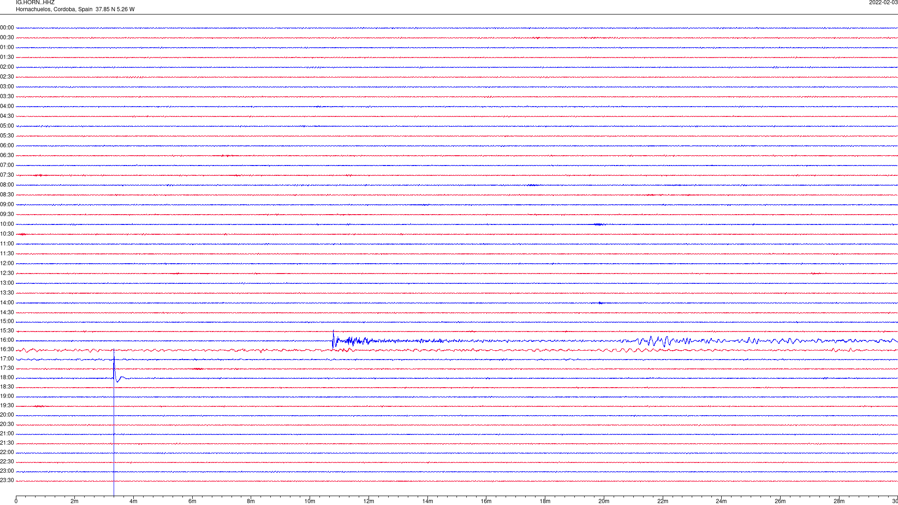Click the 07:00 time row label
Screen dimensions: 898x505
point(7,165)
